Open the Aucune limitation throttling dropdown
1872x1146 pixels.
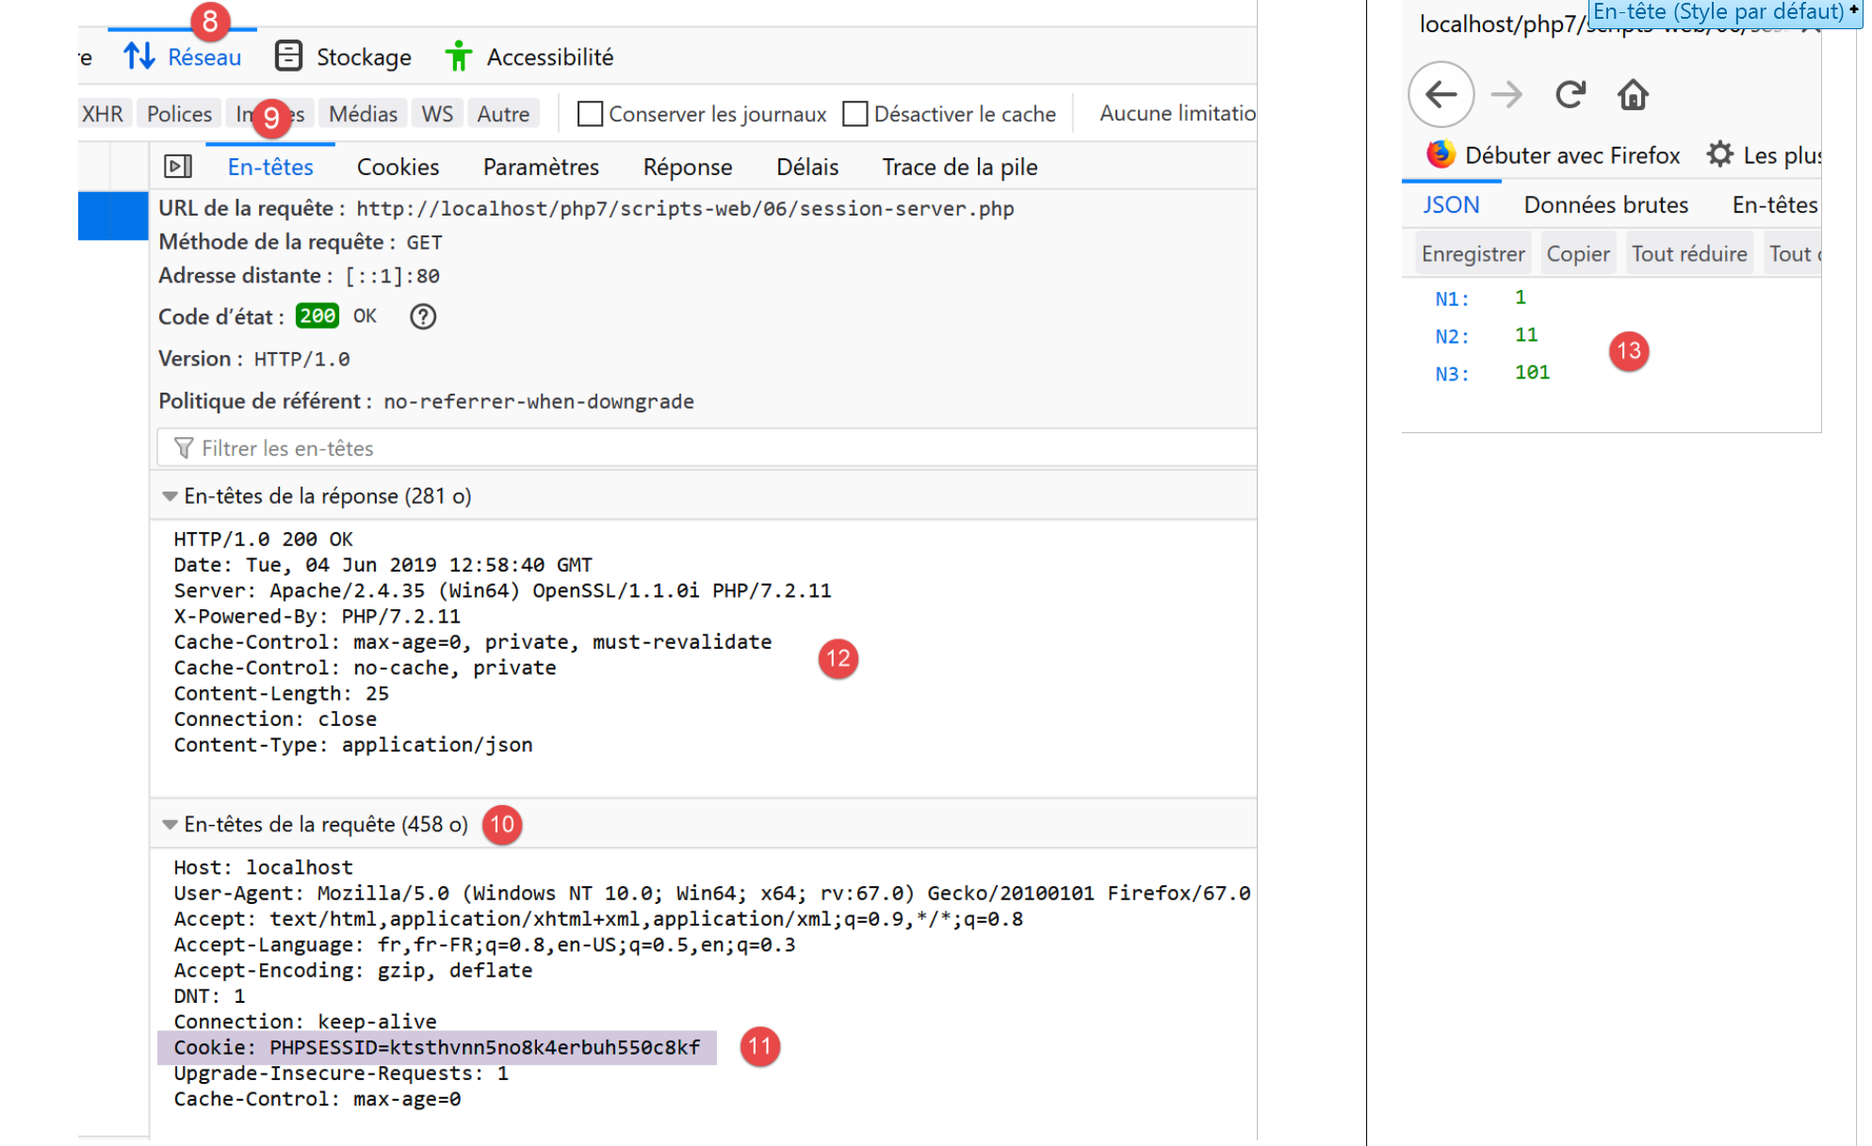click(x=1177, y=114)
